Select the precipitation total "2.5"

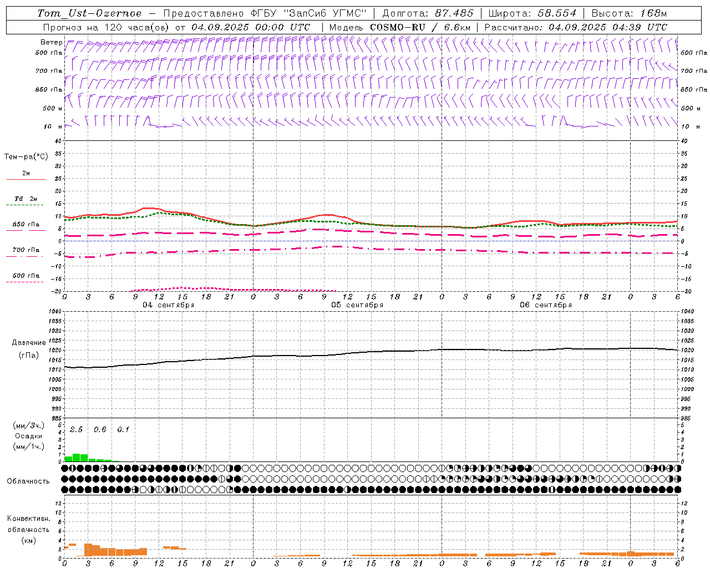[x=76, y=429]
